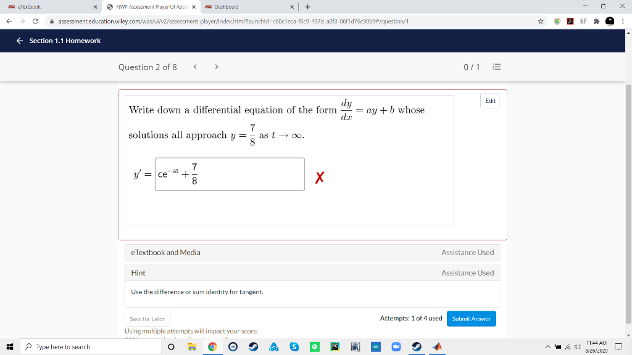Viewport: 632px width, 355px height.
Task: Collapse the Hint section
Action: pos(312,272)
